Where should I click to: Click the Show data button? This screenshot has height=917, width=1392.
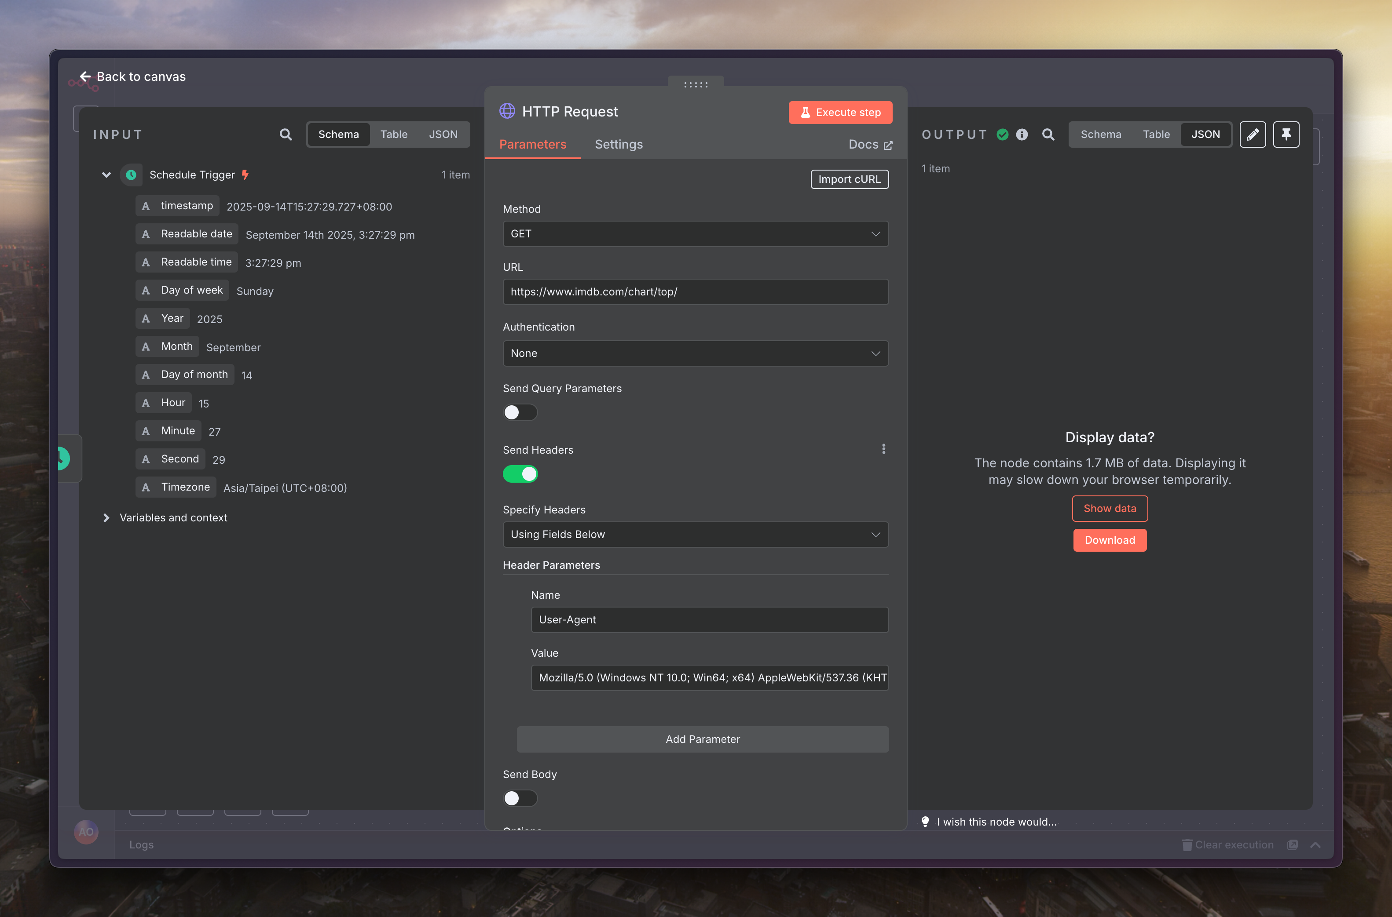[x=1110, y=508]
